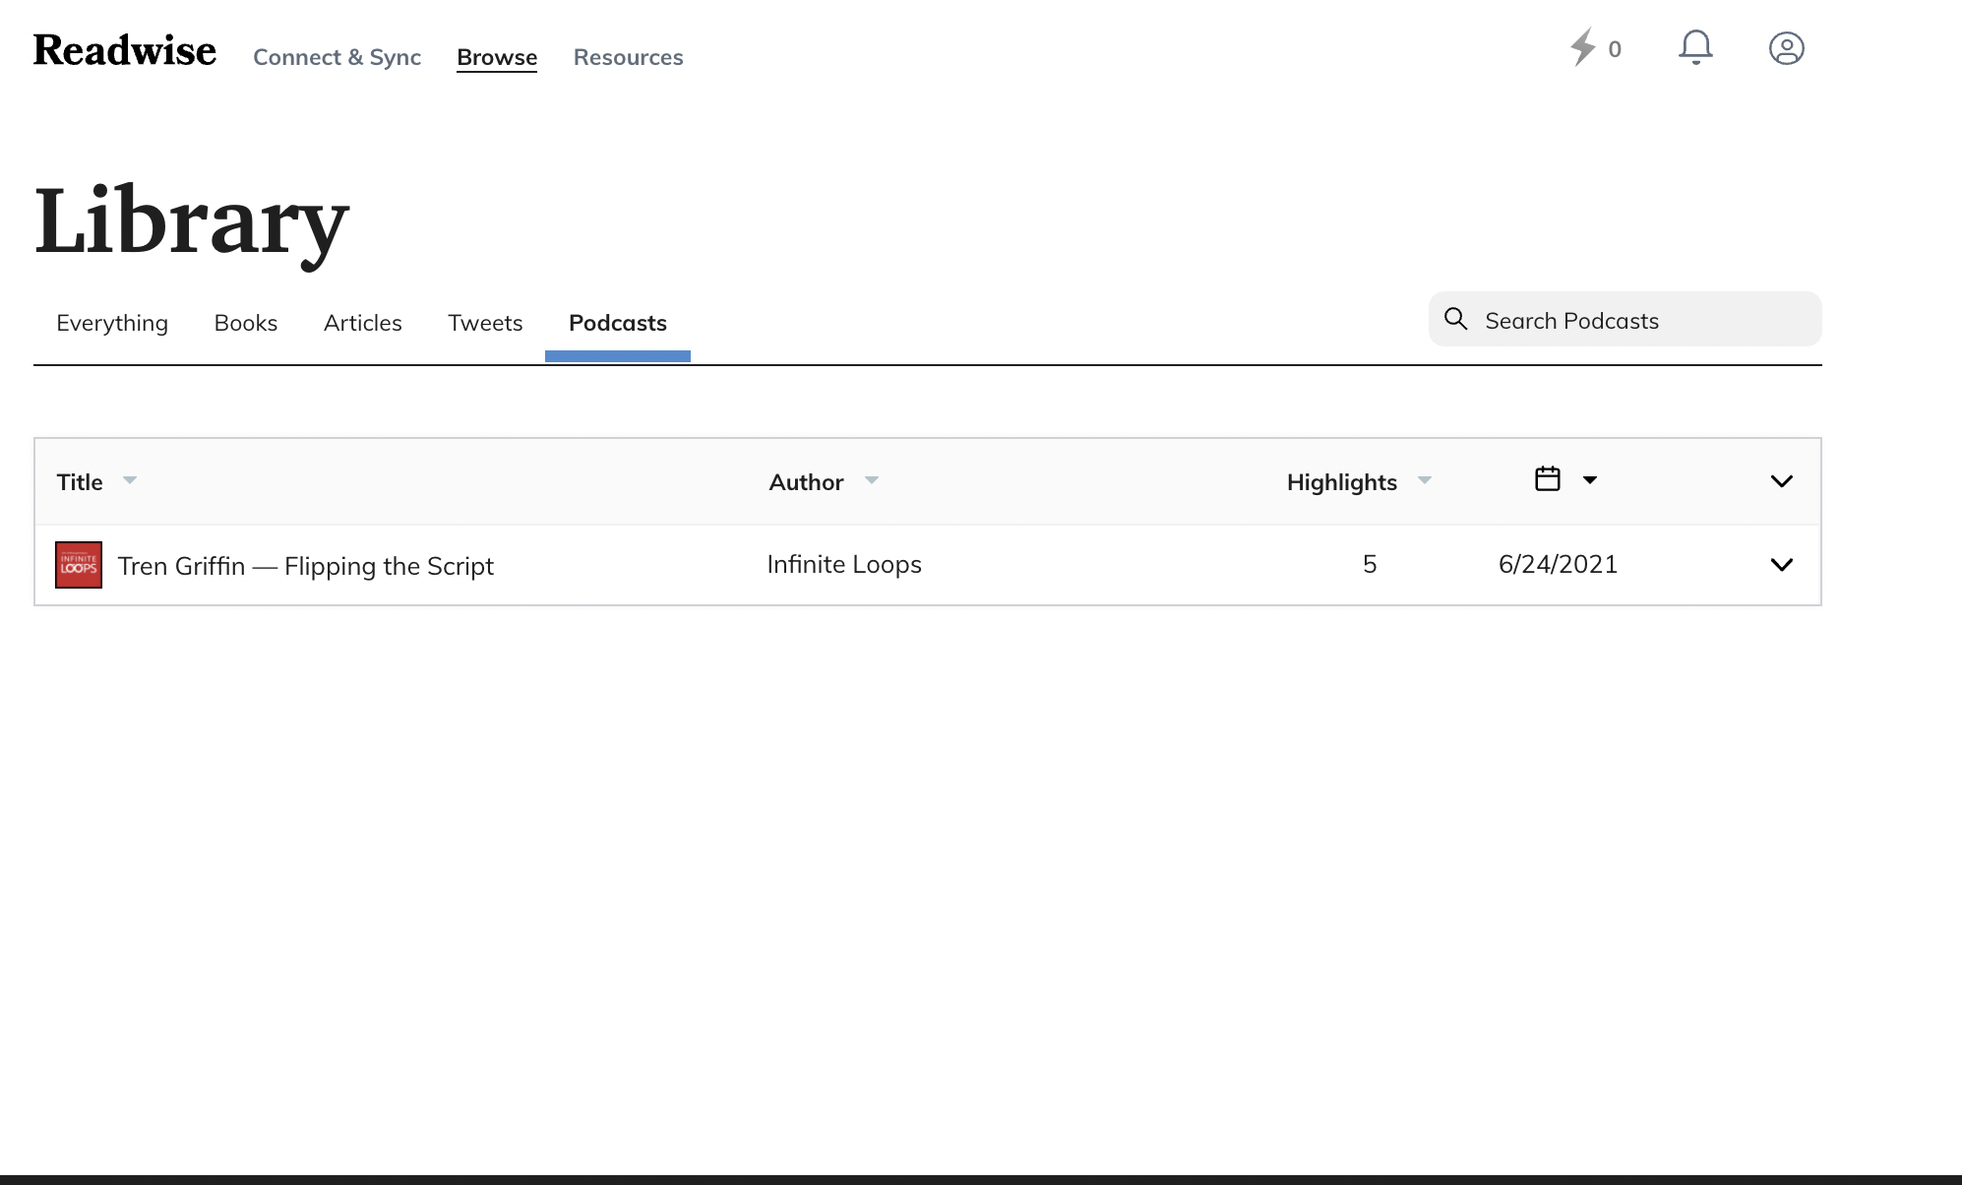Click the Infinite Loops podcast cover thumbnail
This screenshot has height=1185, width=1962.
(x=79, y=565)
